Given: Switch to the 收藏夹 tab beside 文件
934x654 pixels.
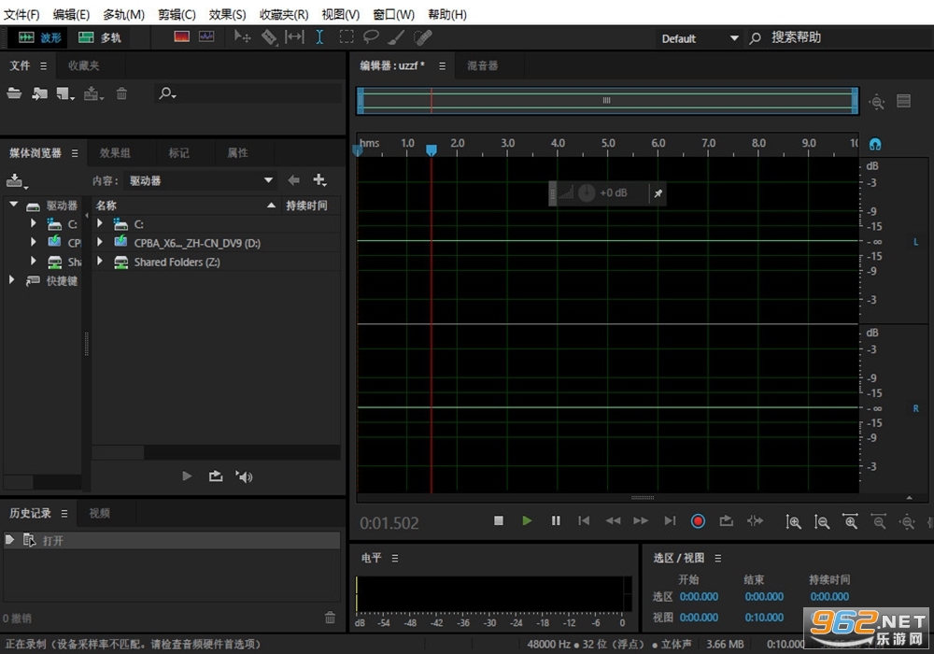Looking at the screenshot, I should pyautogui.click(x=83, y=65).
